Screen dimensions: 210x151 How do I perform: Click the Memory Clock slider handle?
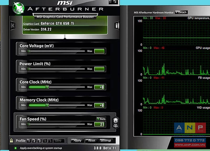tap(47, 105)
